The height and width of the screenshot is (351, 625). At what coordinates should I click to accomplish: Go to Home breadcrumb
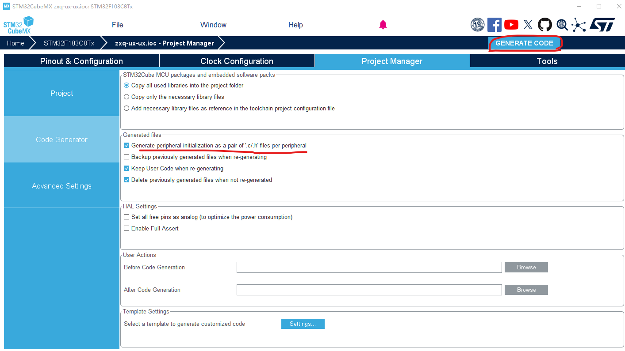15,43
